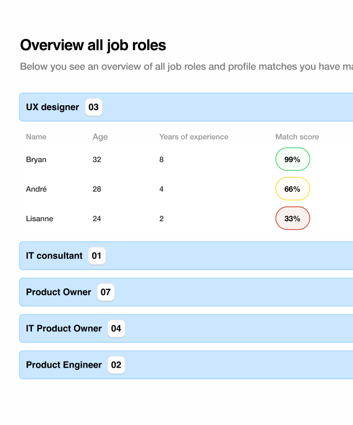Screen dimensions: 353x425
Task: Expand the Product Owner section
Action: click(x=58, y=292)
